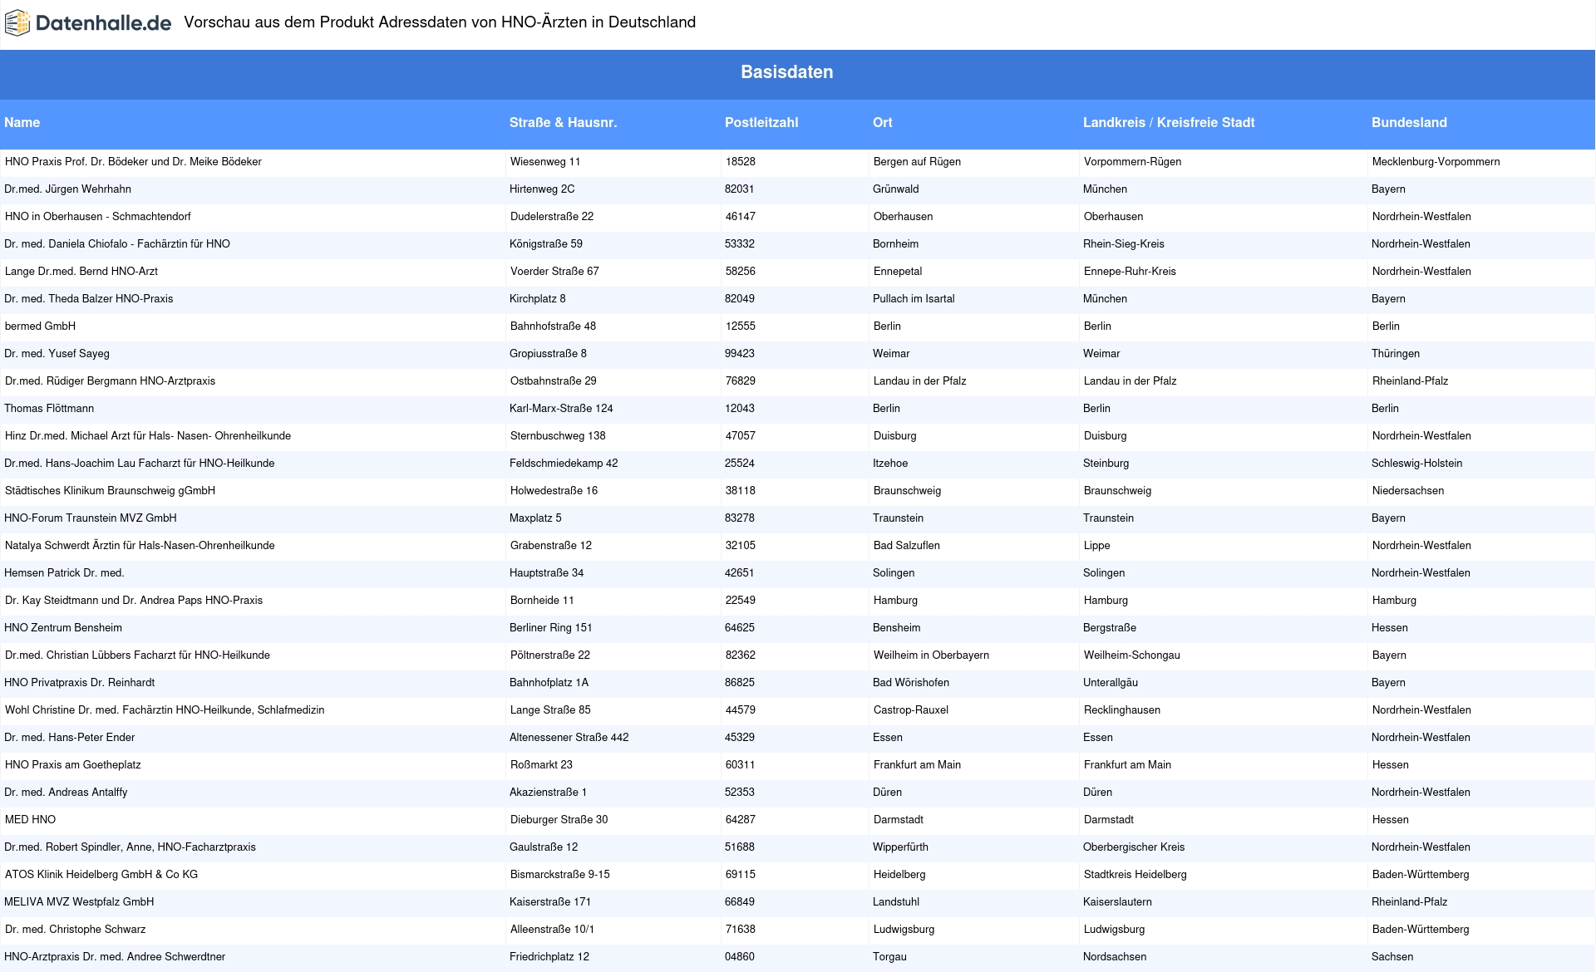
Task: Select name Dr.med. Jürgen Wehrhahn
Action: pyautogui.click(x=67, y=189)
